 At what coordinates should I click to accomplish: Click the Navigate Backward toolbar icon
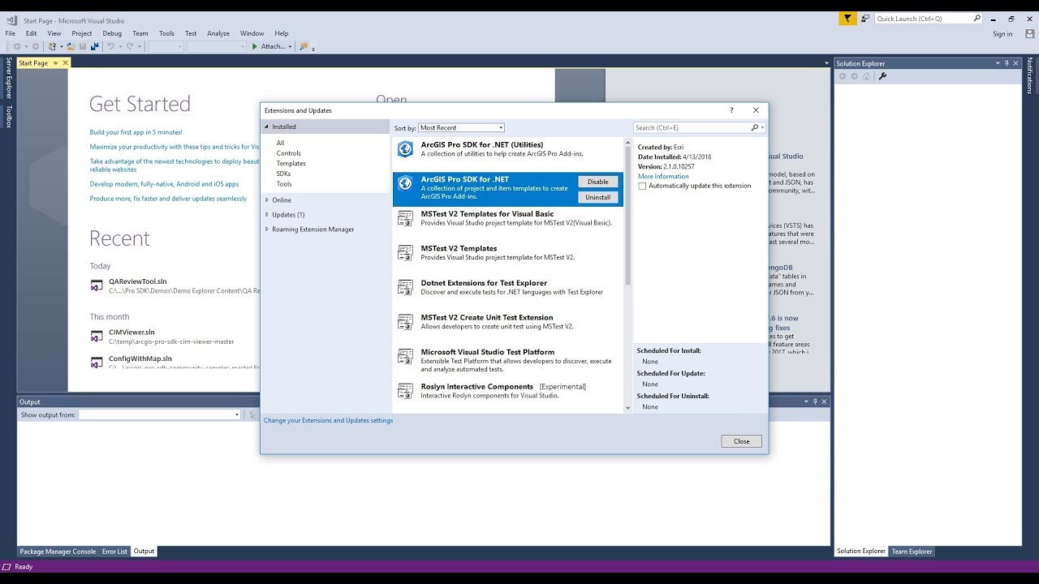pos(17,47)
